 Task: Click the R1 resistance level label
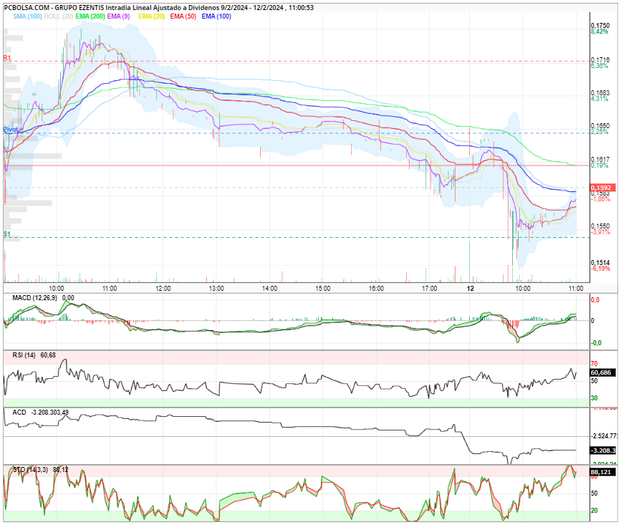coord(7,58)
